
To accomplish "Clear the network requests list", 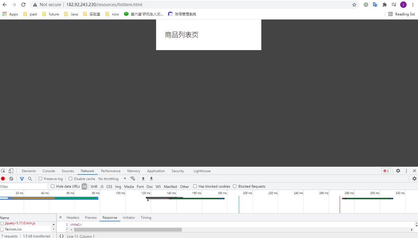I will tap(11, 179).
